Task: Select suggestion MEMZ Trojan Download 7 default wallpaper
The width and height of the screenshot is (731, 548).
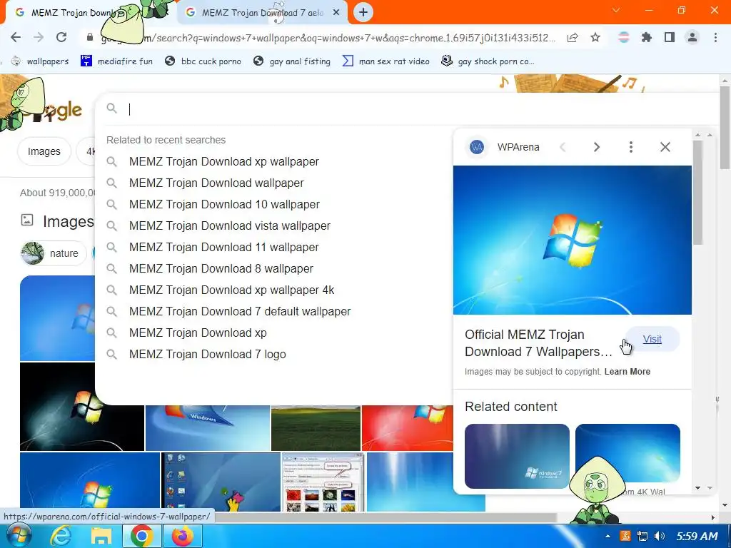Action: pyautogui.click(x=240, y=312)
